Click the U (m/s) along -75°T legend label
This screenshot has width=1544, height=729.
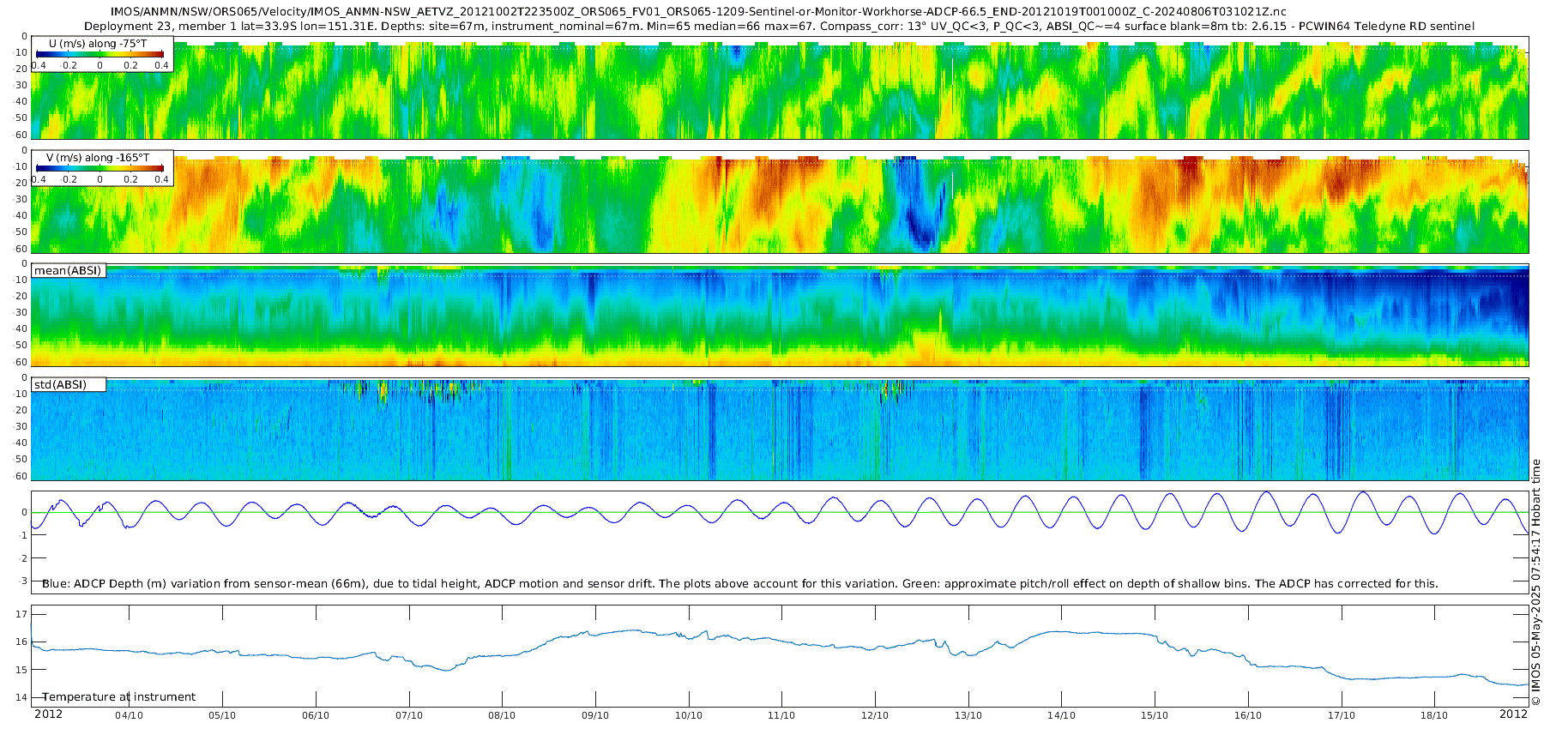coord(100,43)
